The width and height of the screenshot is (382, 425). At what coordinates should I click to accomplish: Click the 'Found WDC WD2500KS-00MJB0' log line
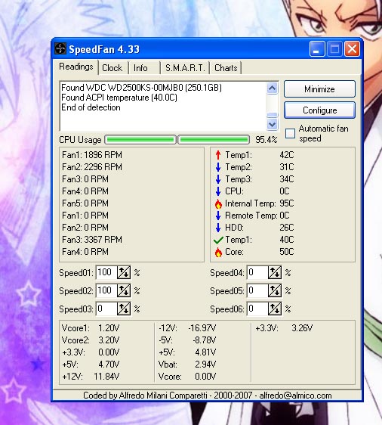tap(141, 88)
